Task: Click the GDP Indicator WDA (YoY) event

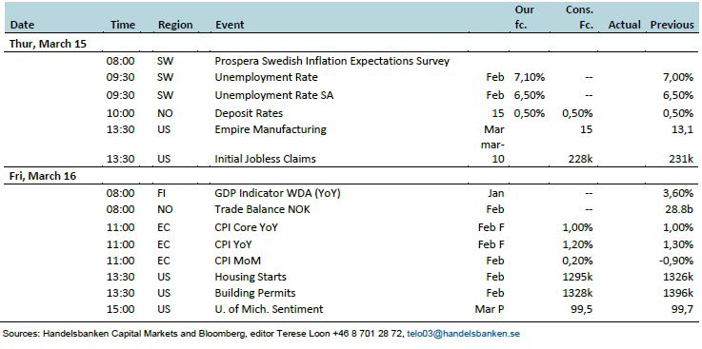Action: [x=277, y=193]
